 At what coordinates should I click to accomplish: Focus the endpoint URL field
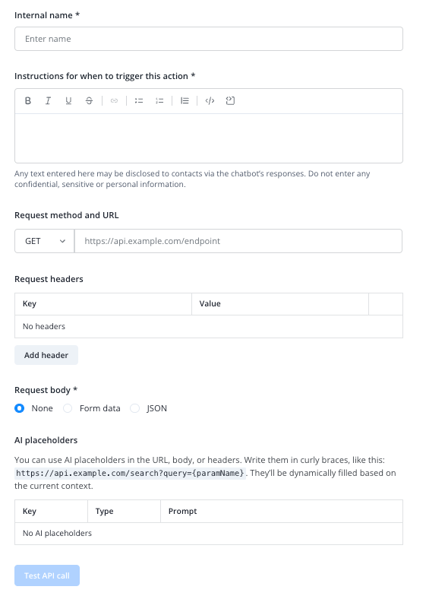[238, 241]
